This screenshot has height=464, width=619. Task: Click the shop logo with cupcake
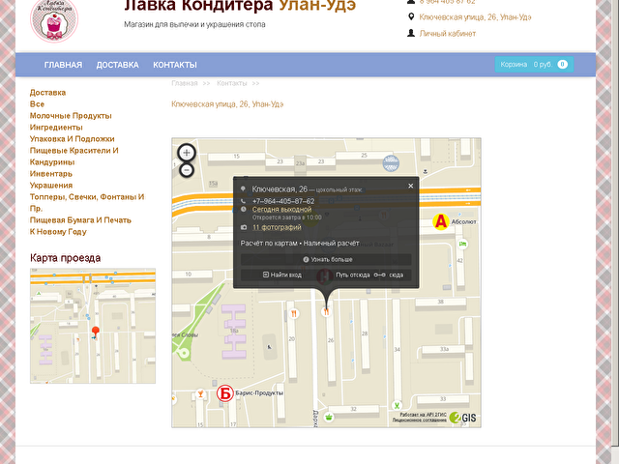(x=54, y=21)
